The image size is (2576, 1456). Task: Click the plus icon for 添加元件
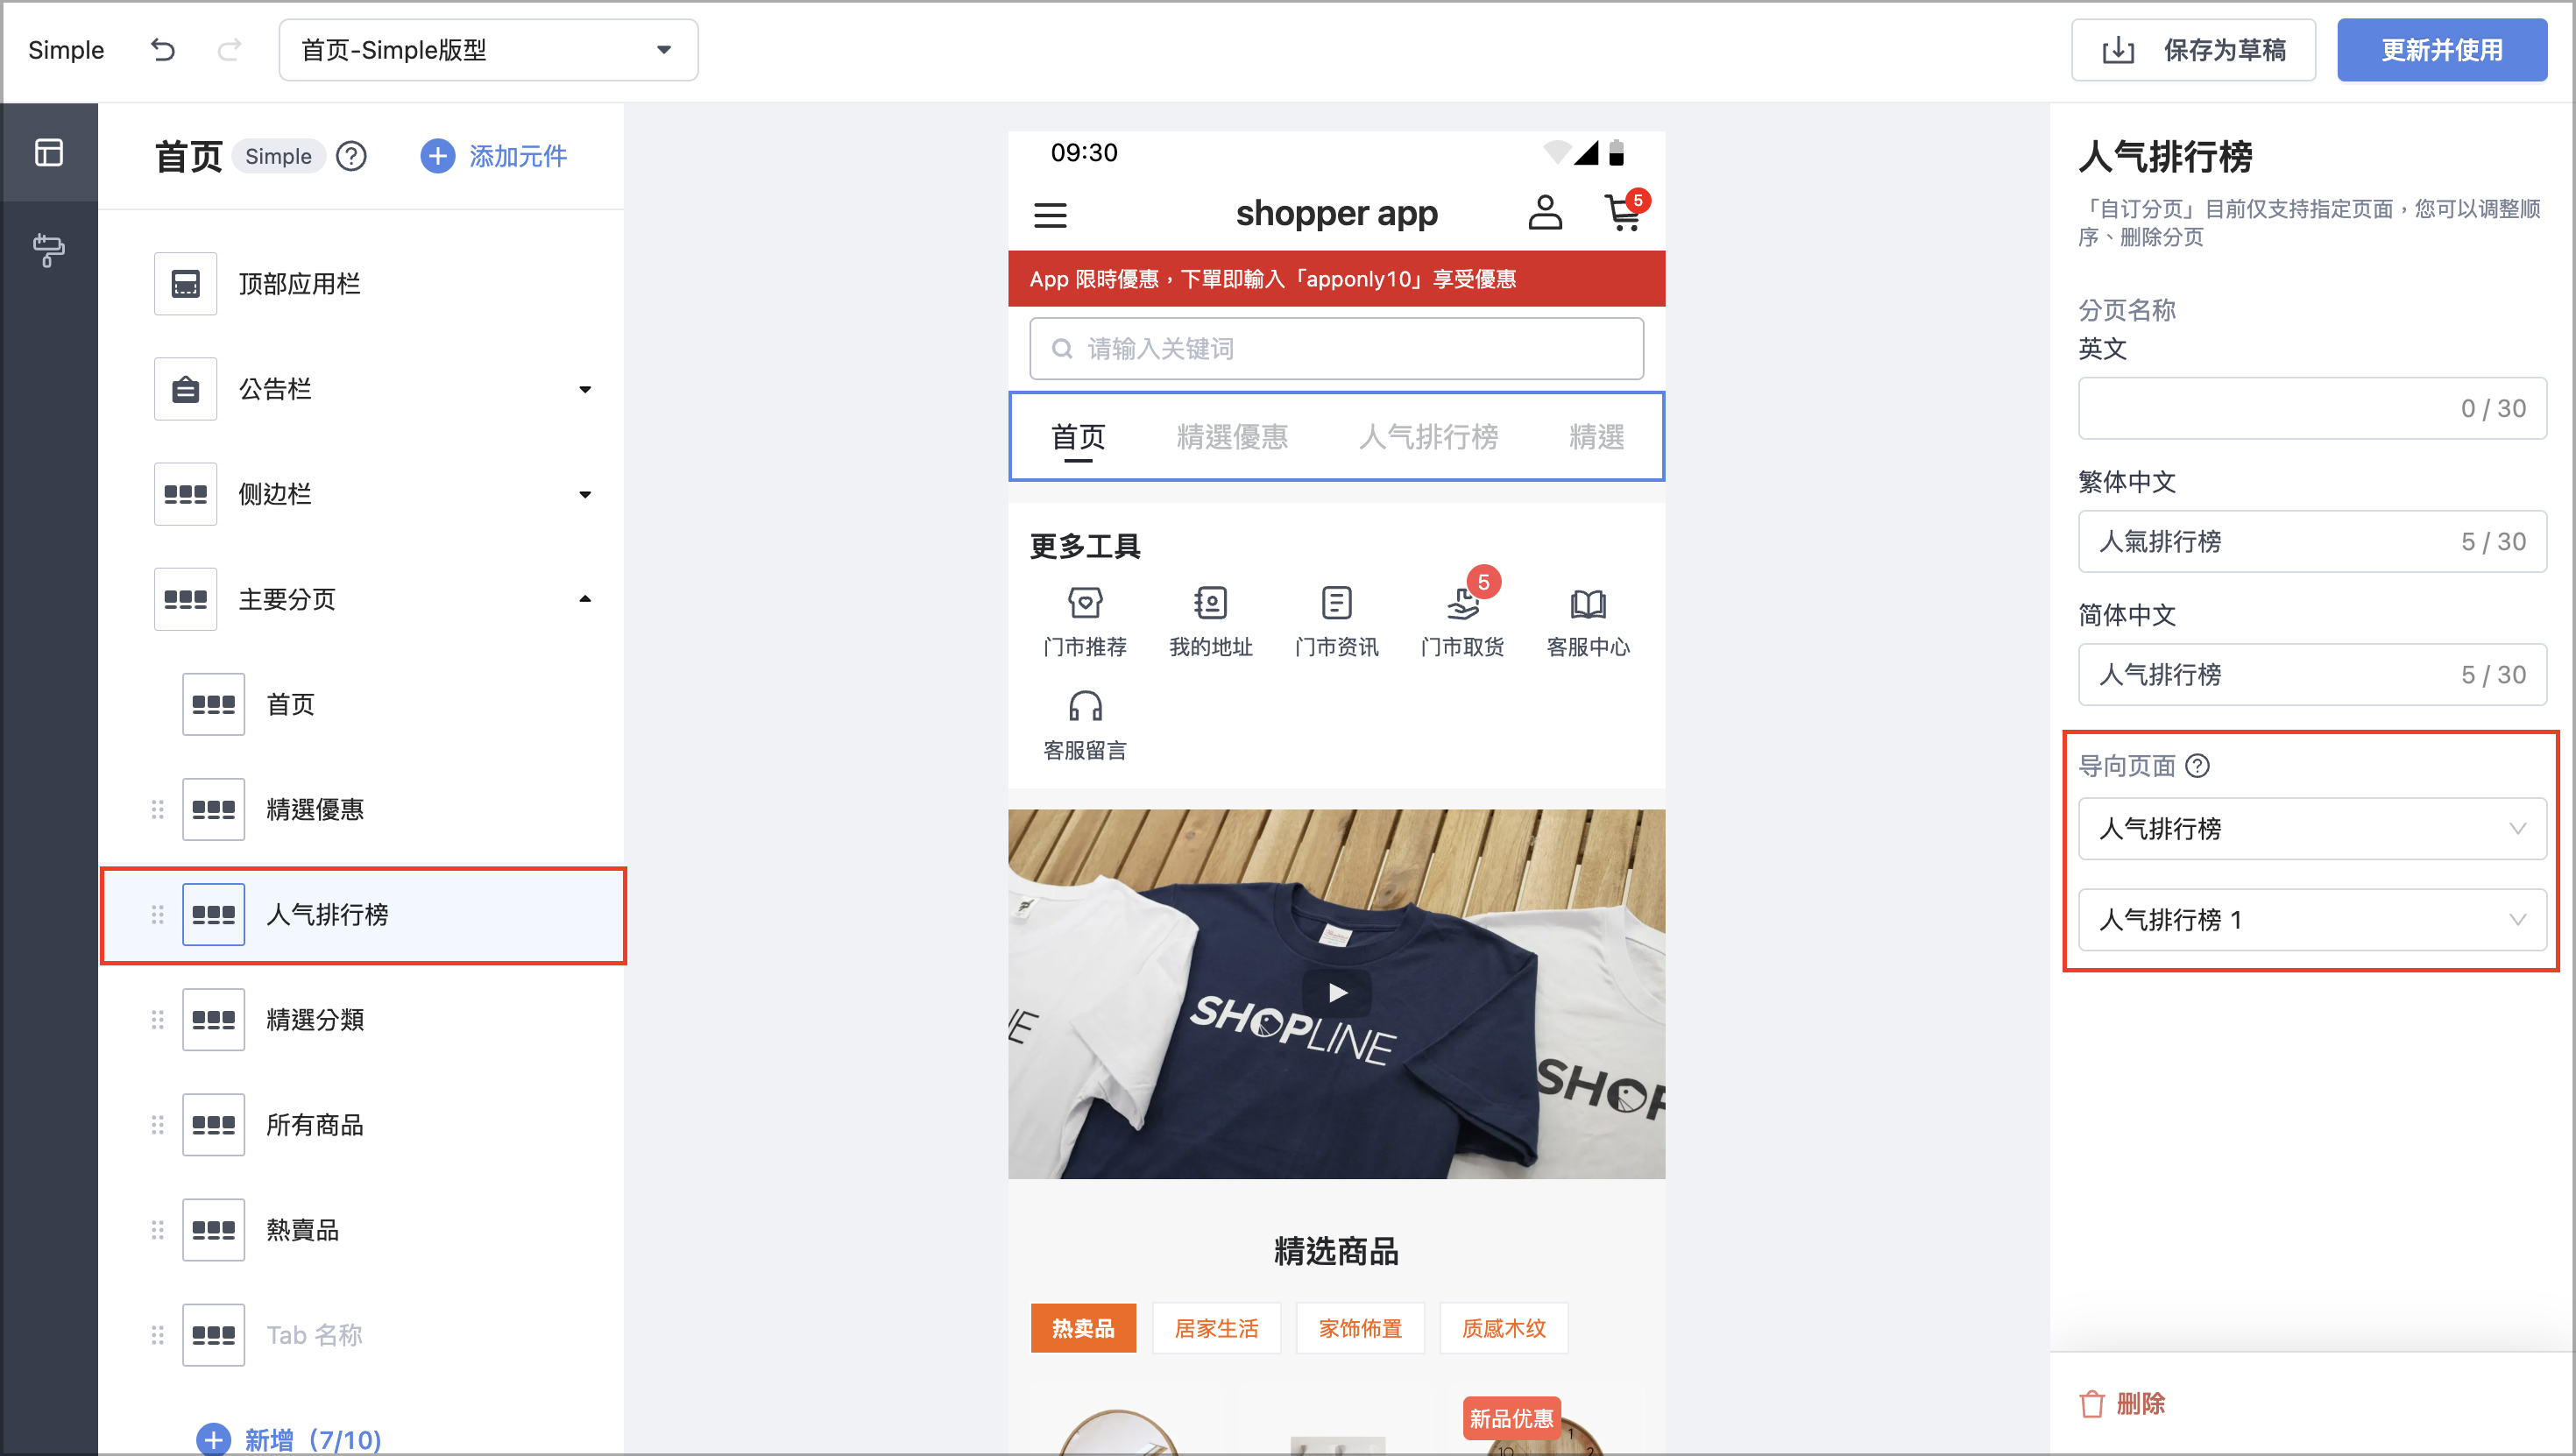437,156
